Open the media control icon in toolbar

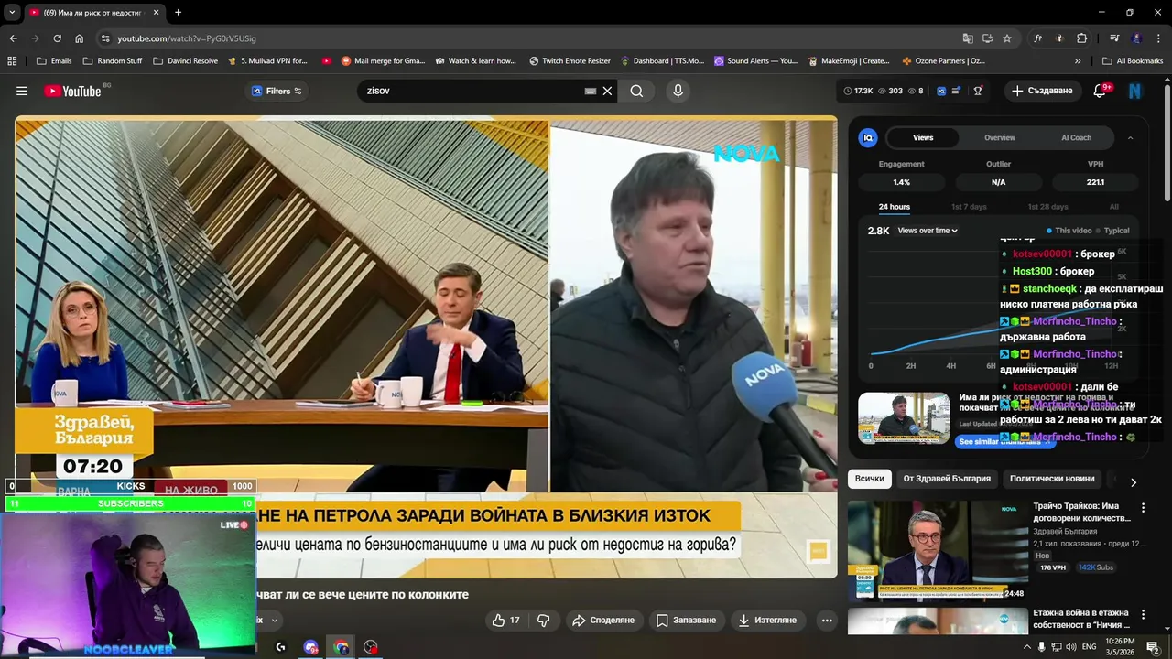point(1114,38)
